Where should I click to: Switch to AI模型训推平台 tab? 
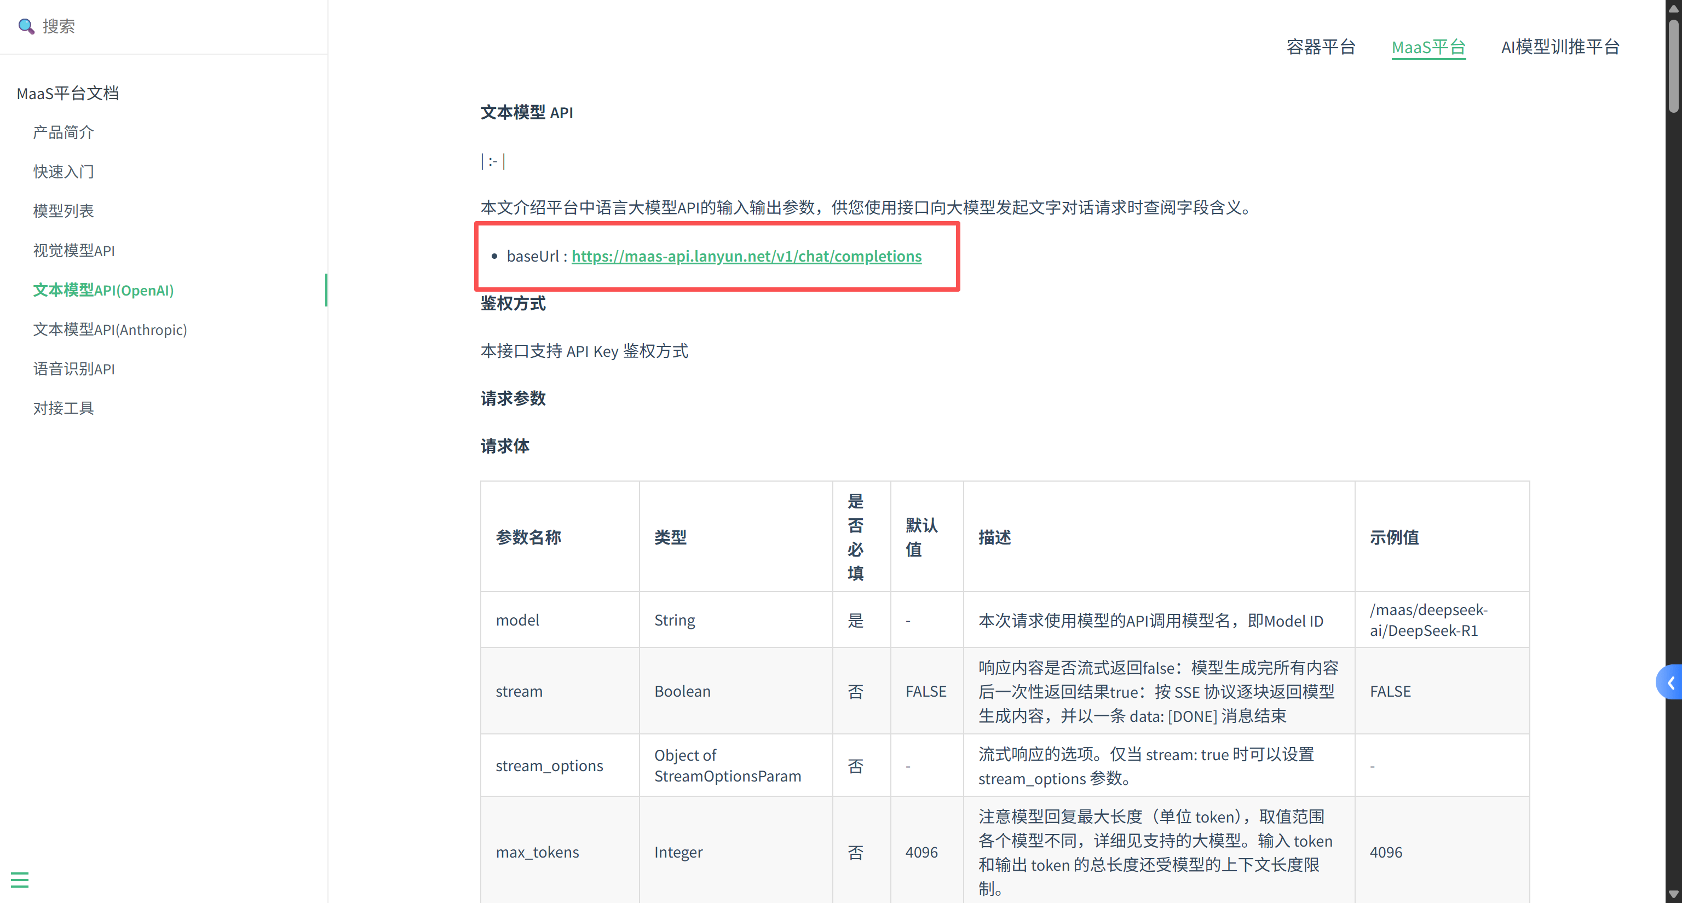click(1560, 47)
